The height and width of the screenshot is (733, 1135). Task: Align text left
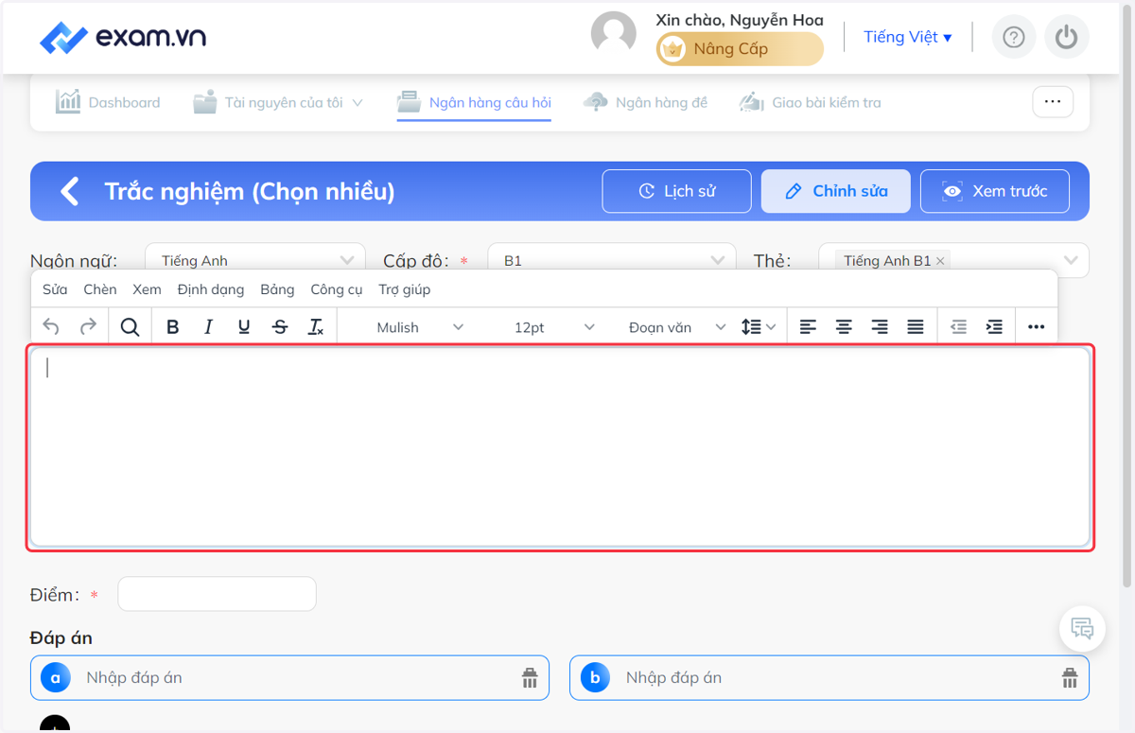[808, 327]
